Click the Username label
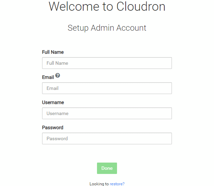This screenshot has width=214, height=186. pos(53,102)
